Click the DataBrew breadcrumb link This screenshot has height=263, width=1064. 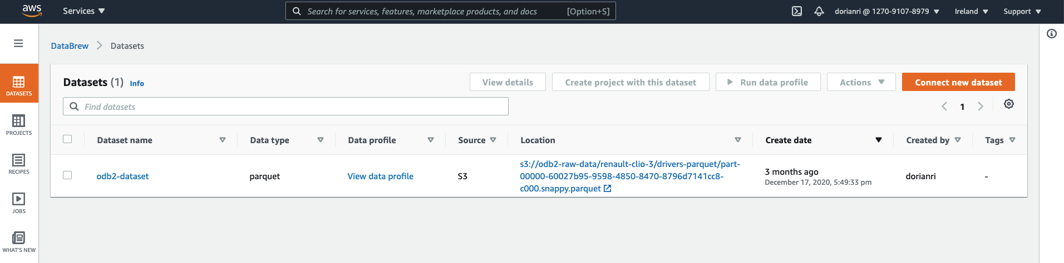70,46
